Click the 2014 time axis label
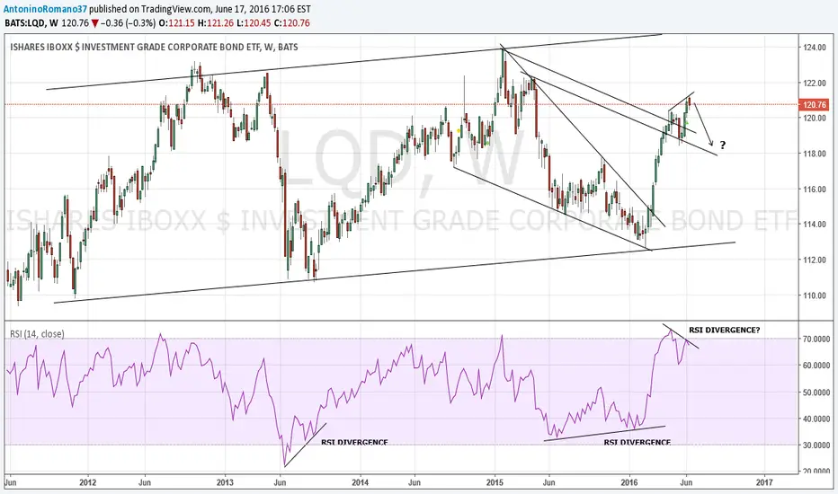The image size is (838, 494). (361, 482)
